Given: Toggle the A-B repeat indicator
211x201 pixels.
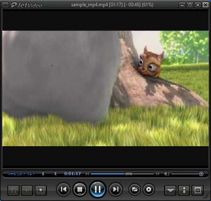Looking at the screenshot, I should 12,174.
